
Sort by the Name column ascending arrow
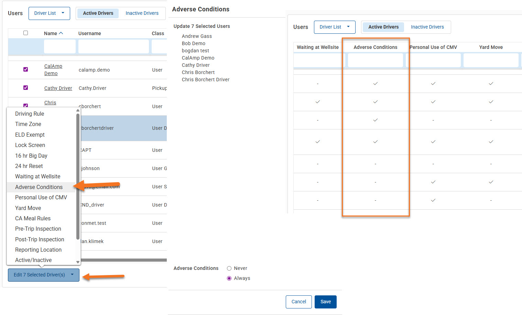[x=61, y=33]
